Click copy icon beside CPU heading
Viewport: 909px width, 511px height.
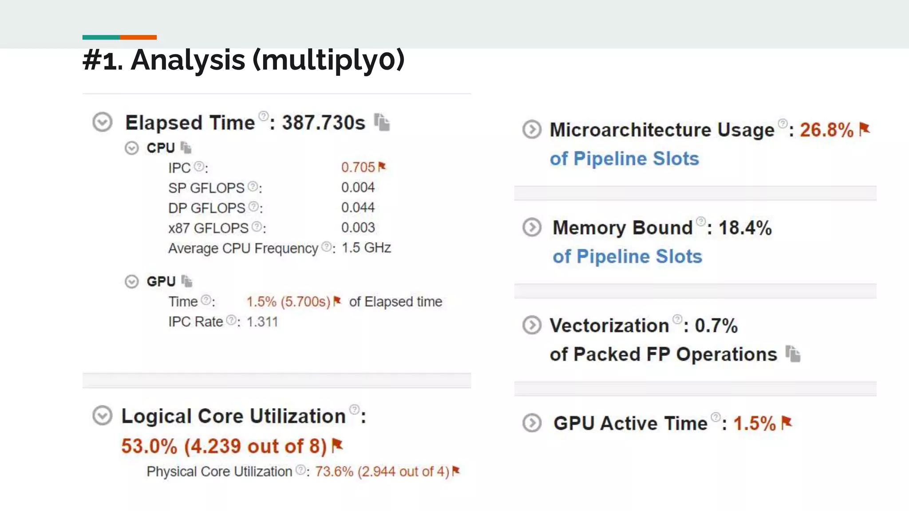pyautogui.click(x=186, y=148)
